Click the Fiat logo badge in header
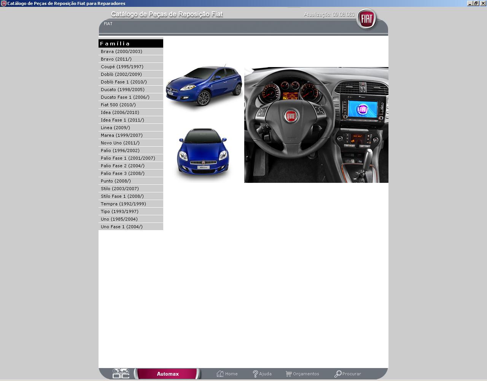The width and height of the screenshot is (487, 381). tap(367, 19)
